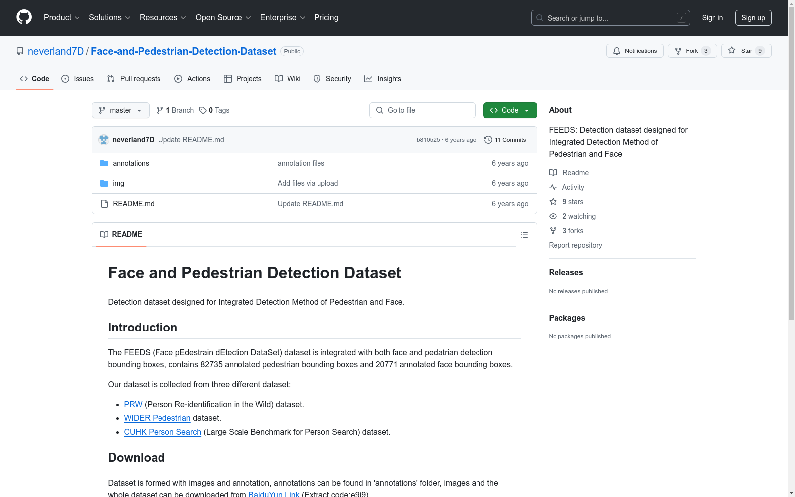Open the Security tab
Viewport: 795px width, 497px height.
click(x=332, y=79)
